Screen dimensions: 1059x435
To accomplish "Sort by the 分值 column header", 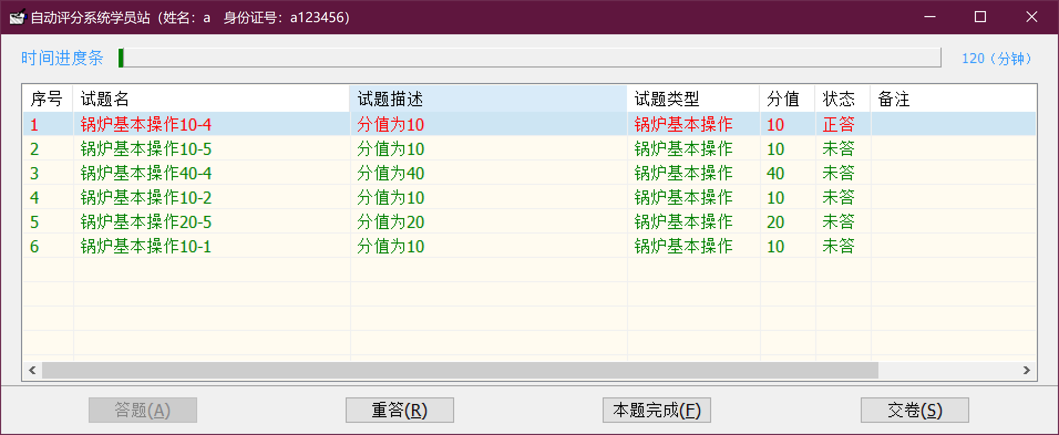I will (x=786, y=99).
